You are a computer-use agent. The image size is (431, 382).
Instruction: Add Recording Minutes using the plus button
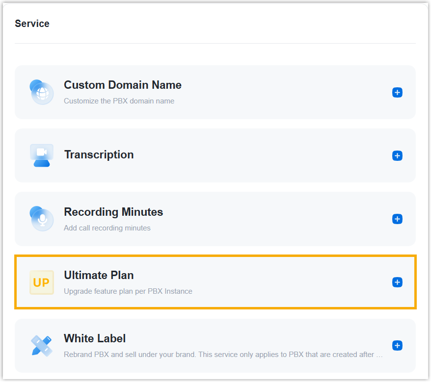[397, 219]
